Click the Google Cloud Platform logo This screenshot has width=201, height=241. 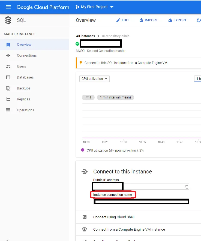(x=43, y=7)
